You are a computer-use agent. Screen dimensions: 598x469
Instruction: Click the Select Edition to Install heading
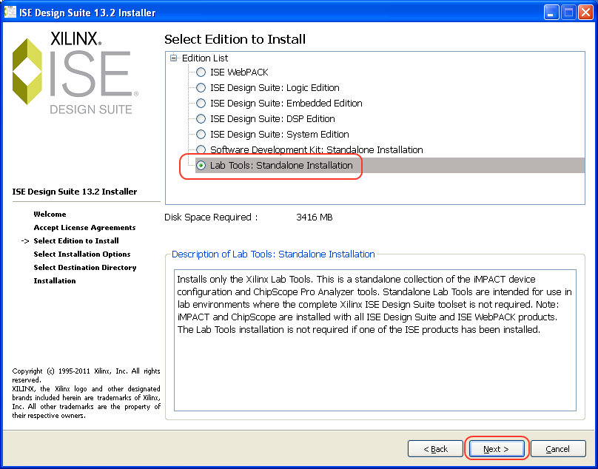point(235,39)
